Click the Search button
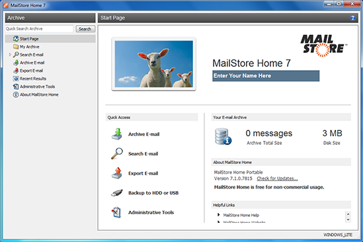 pyautogui.click(x=85, y=29)
